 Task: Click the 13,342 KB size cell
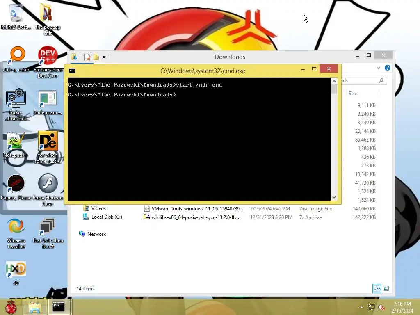[x=365, y=174]
